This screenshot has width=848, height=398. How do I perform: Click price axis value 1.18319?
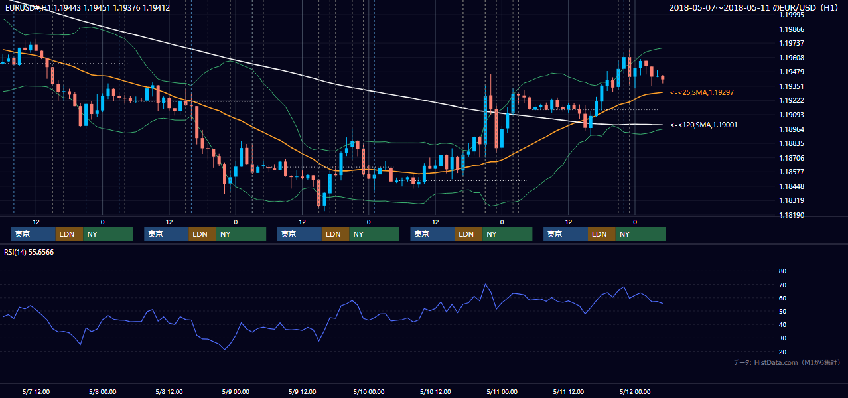(792, 200)
